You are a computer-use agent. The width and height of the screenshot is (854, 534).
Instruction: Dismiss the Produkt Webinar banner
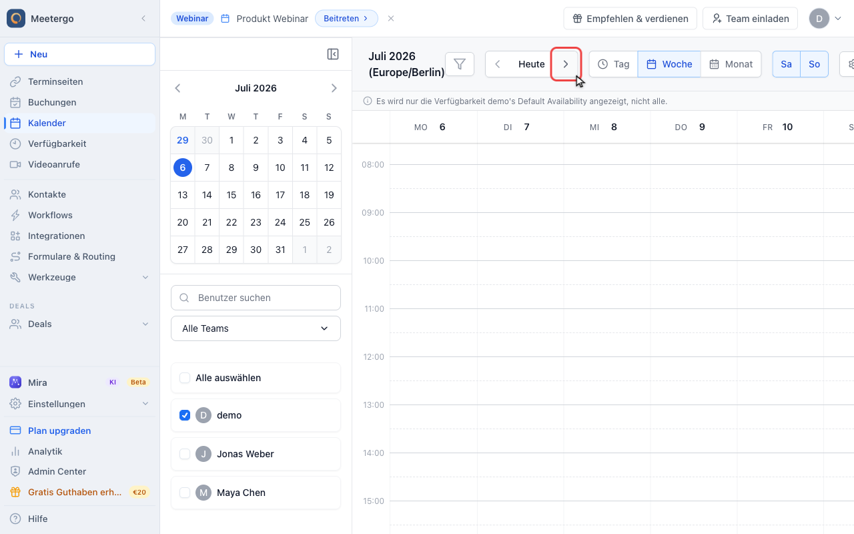pyautogui.click(x=391, y=19)
